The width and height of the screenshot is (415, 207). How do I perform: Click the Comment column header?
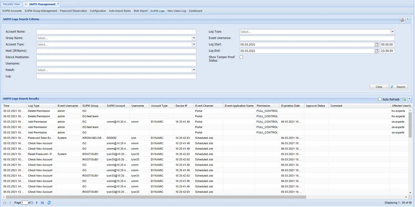coord(360,106)
